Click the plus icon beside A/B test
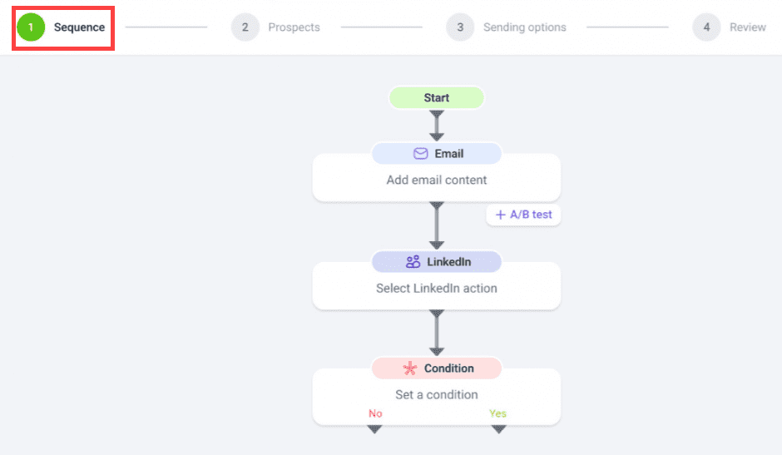This screenshot has width=782, height=455. click(500, 215)
